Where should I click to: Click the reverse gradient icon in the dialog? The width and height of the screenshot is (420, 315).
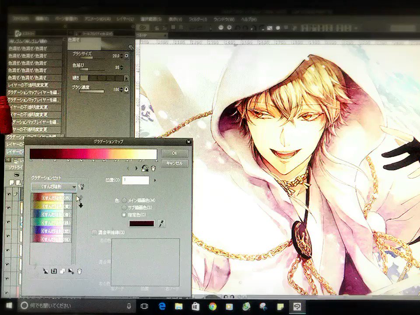click(145, 168)
